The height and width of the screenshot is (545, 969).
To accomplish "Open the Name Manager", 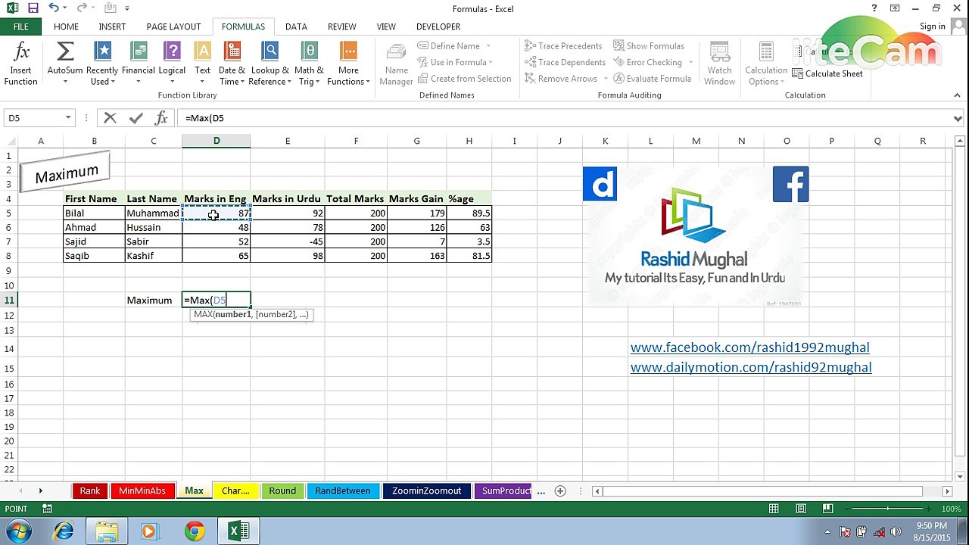I will (x=396, y=64).
